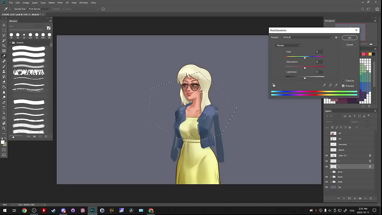Image resolution: width=382 pixels, height=215 pixels.
Task: Click OK in the Hue/Saturation dialog
Action: point(349,38)
